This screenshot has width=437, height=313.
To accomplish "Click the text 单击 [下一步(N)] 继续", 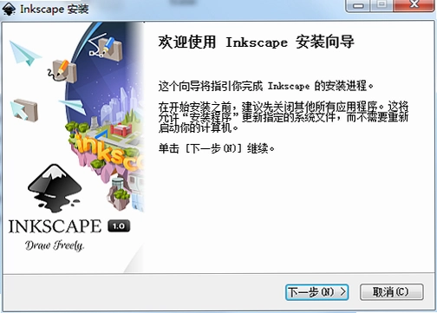I will click(217, 148).
